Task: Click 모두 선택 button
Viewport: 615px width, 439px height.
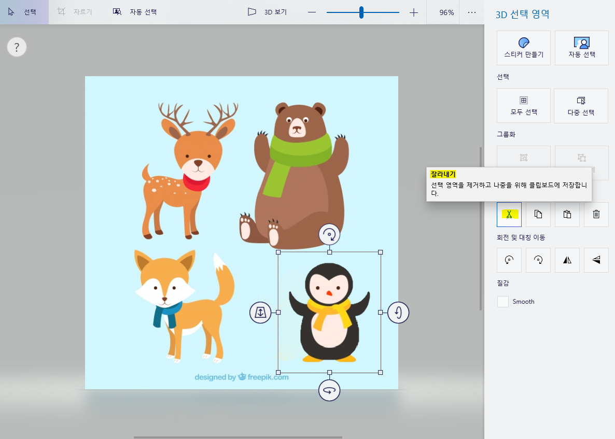Action: [x=524, y=105]
